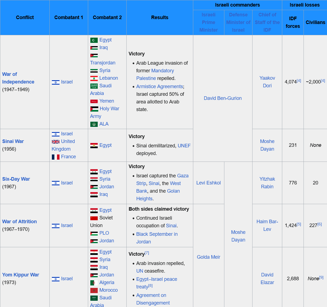Open the Yom Kippur War link
This screenshot has width=327, height=307.
point(21,275)
